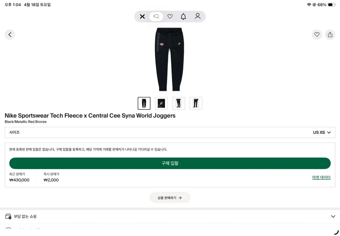Open notifications bell icon
This screenshot has width=340, height=236.
click(x=183, y=16)
